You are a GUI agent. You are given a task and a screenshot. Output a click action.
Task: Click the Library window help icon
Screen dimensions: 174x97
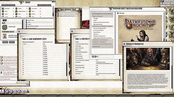[x=53, y=2]
